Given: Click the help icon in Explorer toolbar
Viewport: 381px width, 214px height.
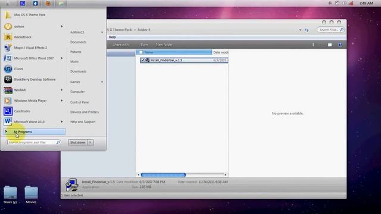Looking at the screenshot, I should click(x=340, y=45).
